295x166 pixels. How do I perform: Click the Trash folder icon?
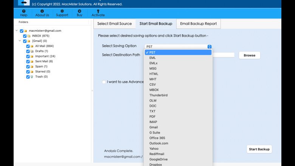point(32,77)
